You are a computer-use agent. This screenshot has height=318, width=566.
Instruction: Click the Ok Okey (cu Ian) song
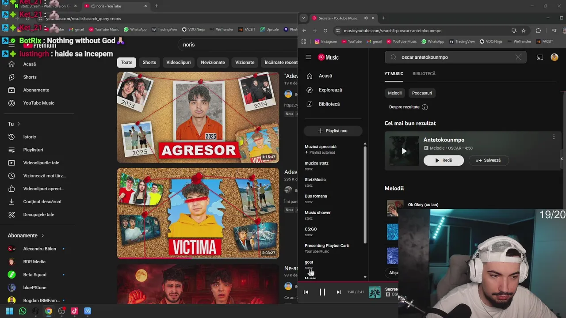point(423,205)
